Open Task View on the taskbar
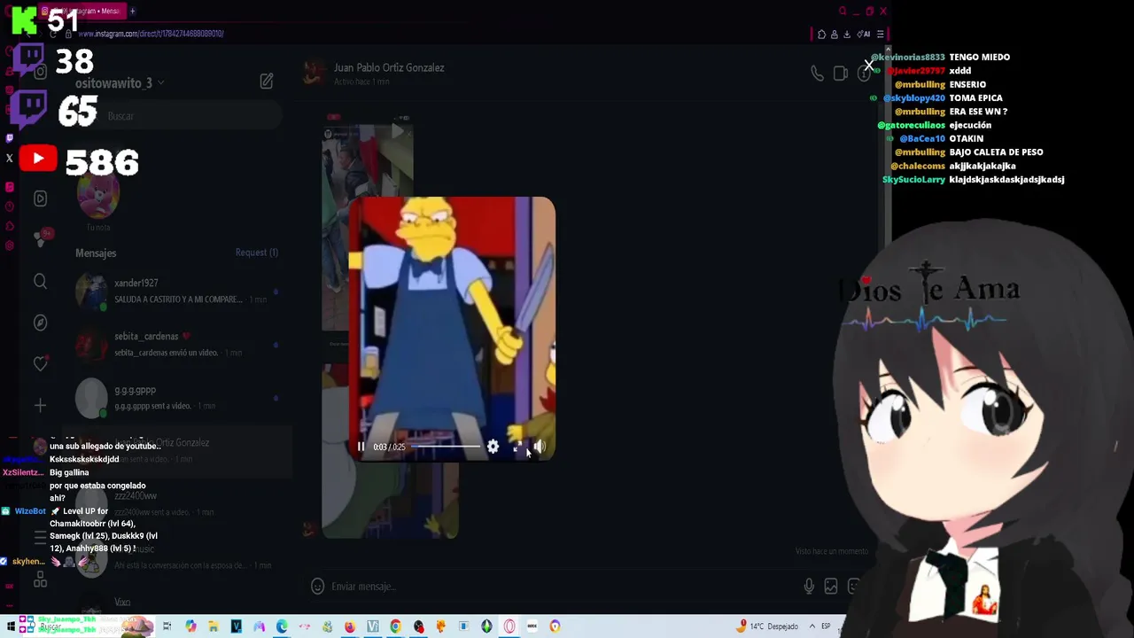The height and width of the screenshot is (638, 1134). [167, 626]
